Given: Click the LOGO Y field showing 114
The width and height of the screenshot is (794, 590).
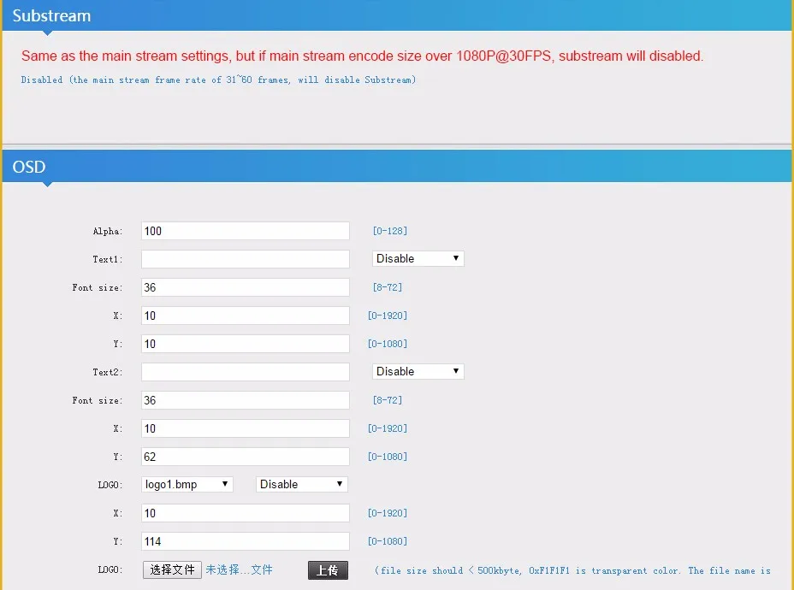Looking at the screenshot, I should [245, 541].
